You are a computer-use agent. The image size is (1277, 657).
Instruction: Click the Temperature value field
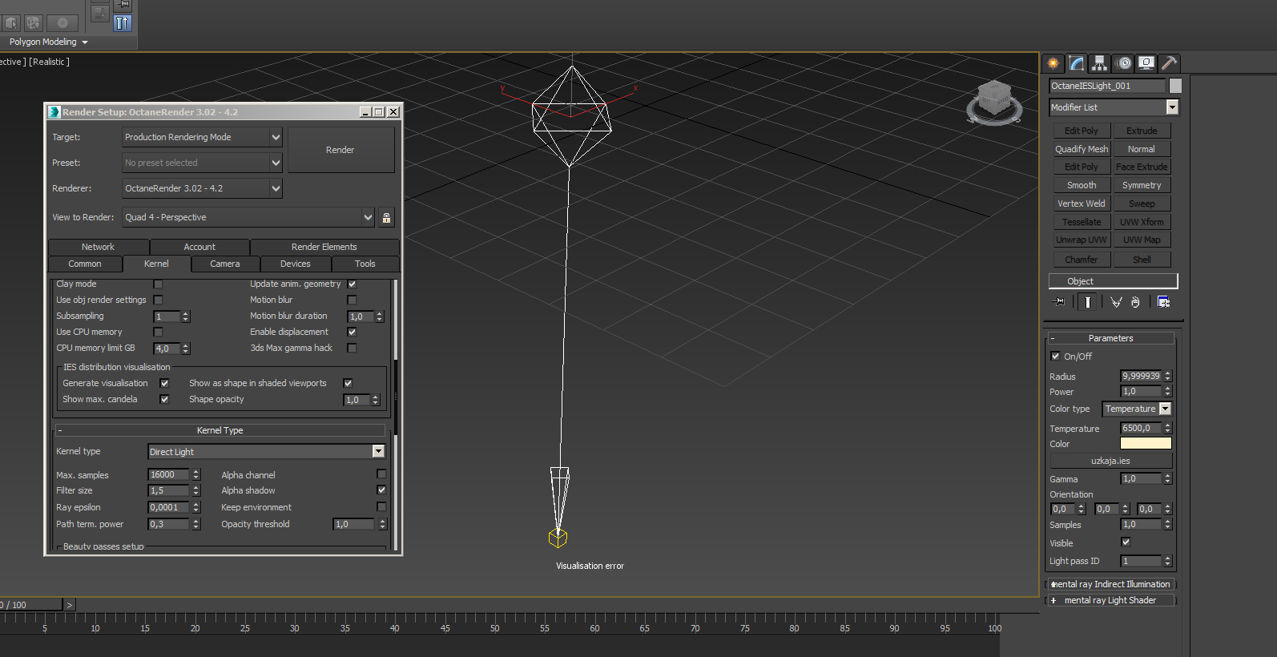click(x=1142, y=429)
